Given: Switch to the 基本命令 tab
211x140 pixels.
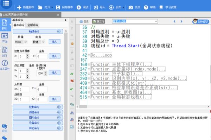Looking at the screenshot, I should [19, 25].
